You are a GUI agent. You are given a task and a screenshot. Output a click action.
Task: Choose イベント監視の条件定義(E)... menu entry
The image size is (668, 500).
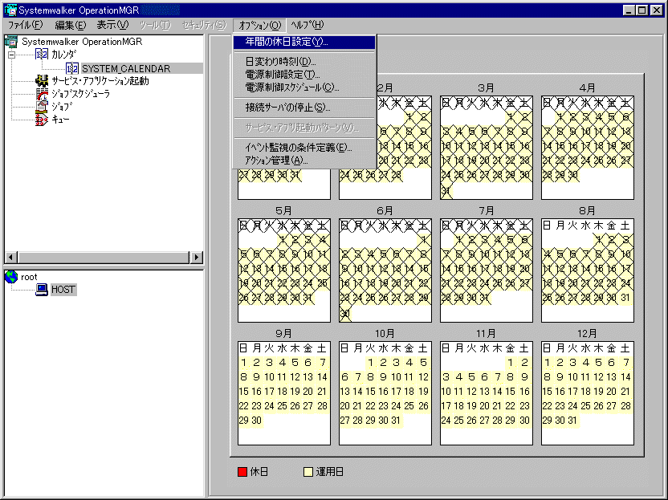[304, 148]
